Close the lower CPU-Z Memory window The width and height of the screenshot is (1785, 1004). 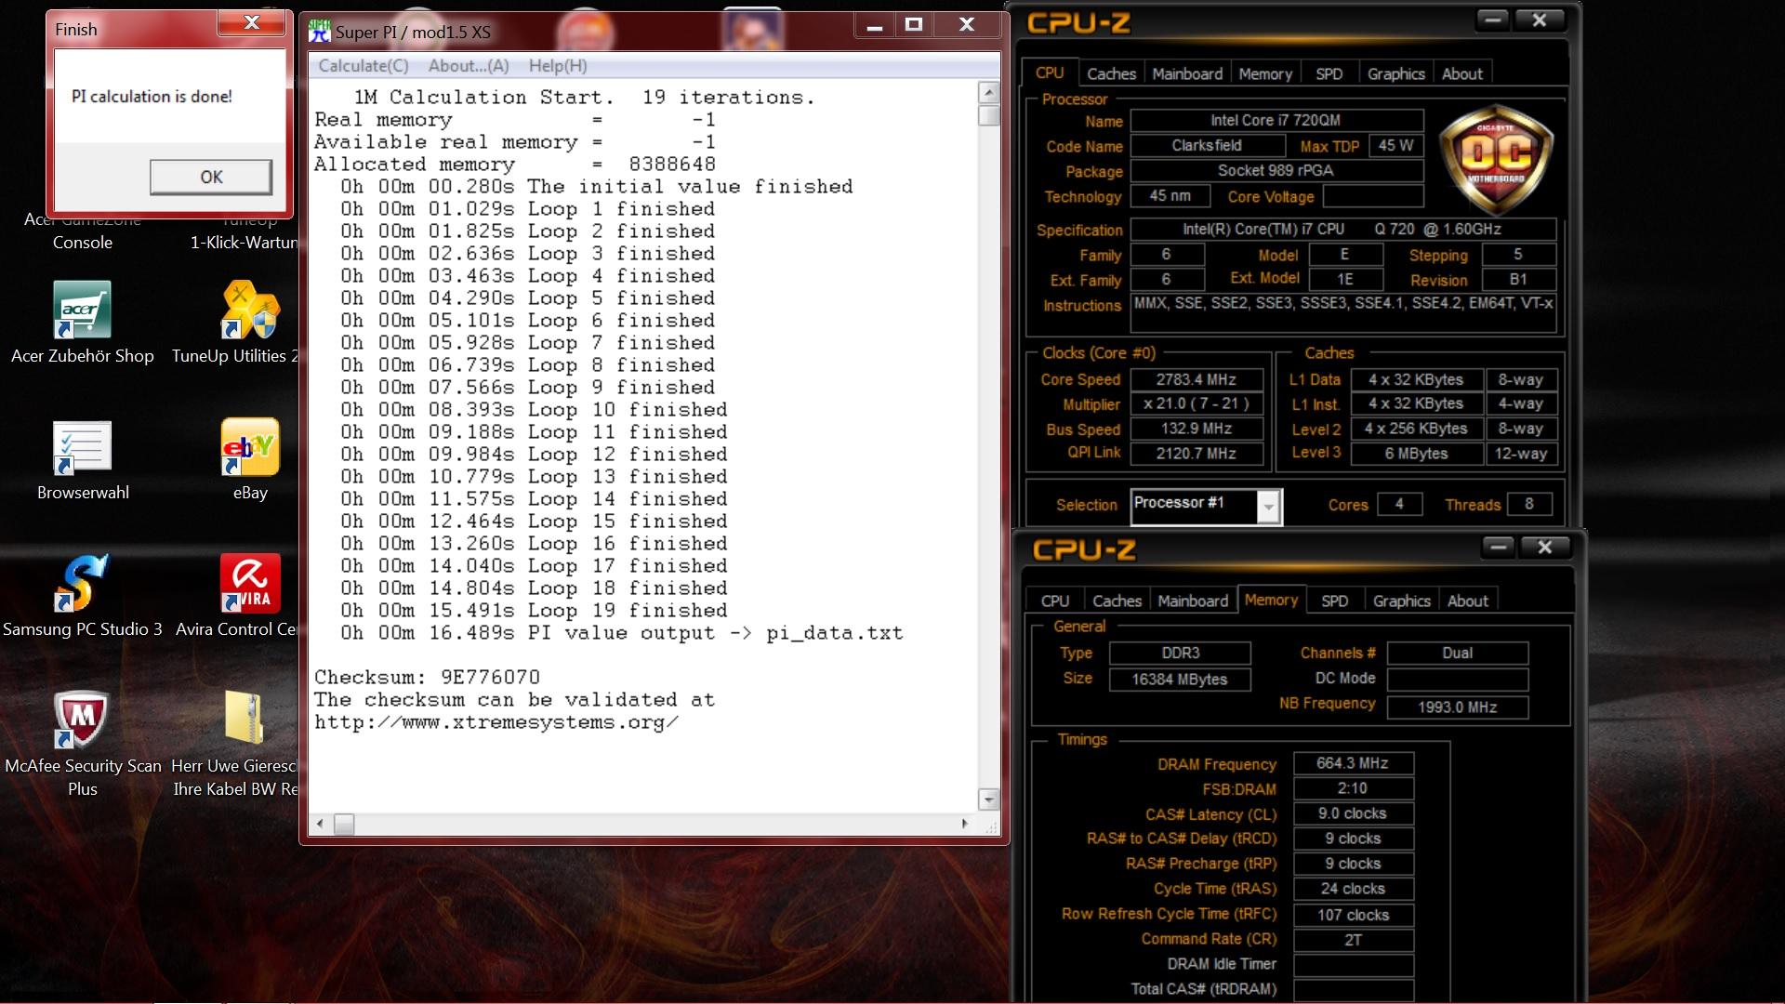pos(1544,547)
